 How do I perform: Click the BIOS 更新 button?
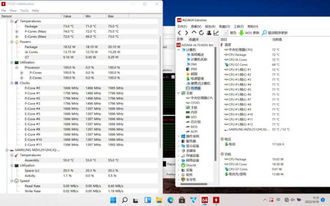tap(250, 32)
